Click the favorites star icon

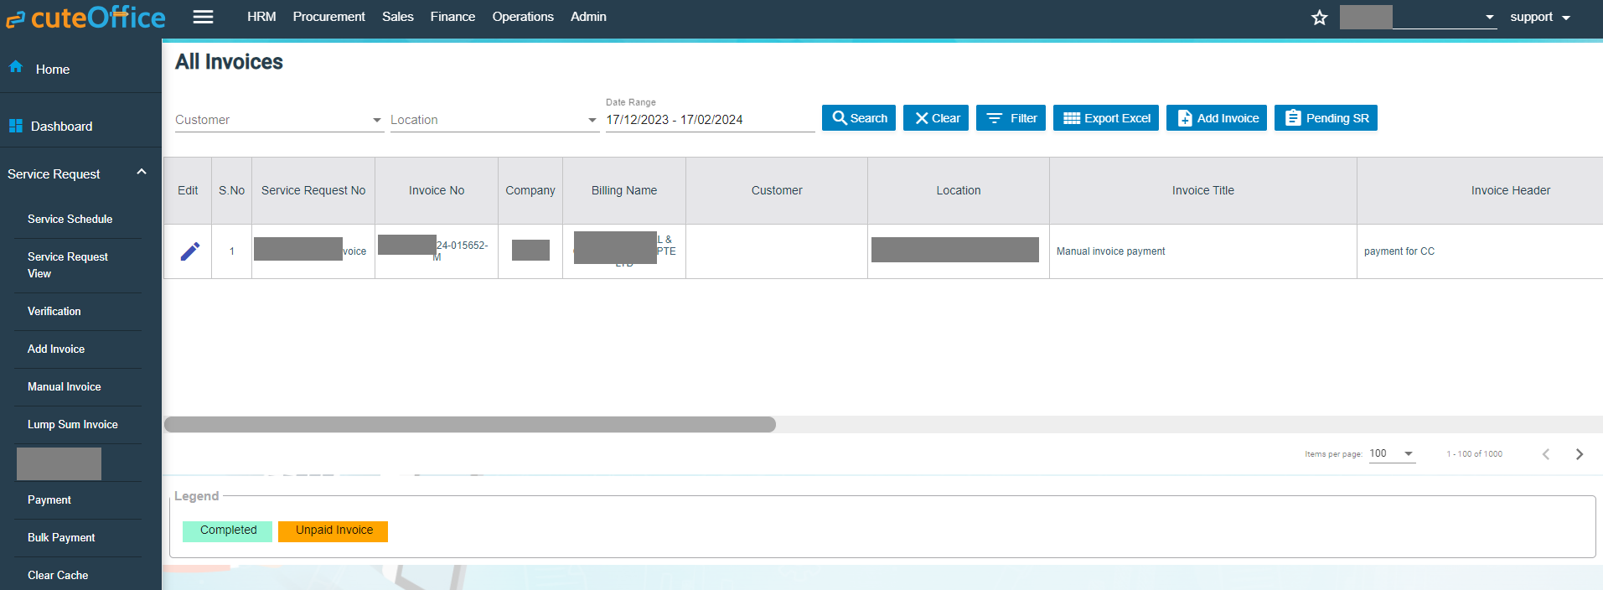point(1319,18)
